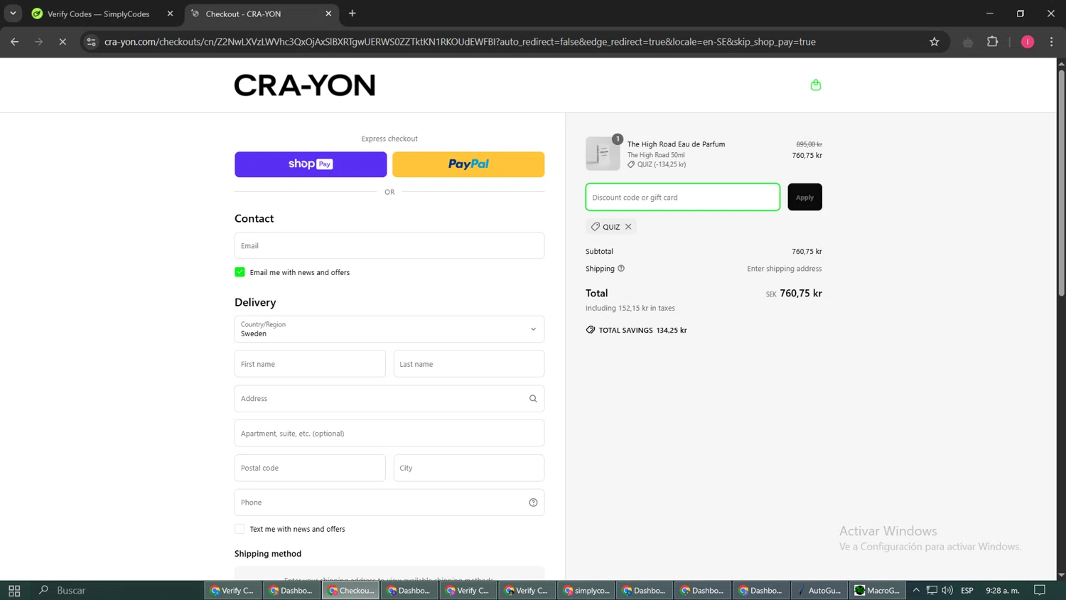This screenshot has height=600, width=1066.
Task: Click the taskbar Buscar search box
Action: [x=71, y=590]
